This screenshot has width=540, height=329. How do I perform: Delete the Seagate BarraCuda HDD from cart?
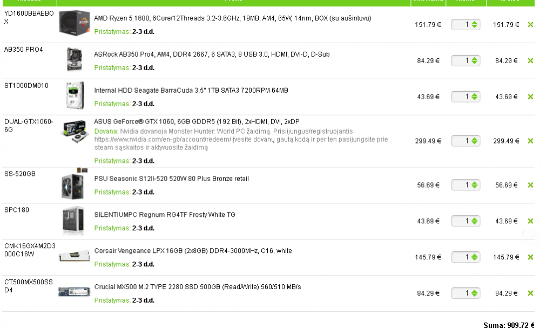(530, 97)
